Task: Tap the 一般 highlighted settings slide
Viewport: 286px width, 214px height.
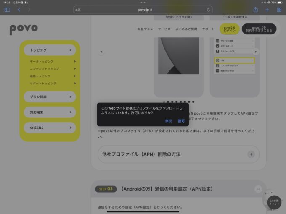Action: [x=235, y=60]
